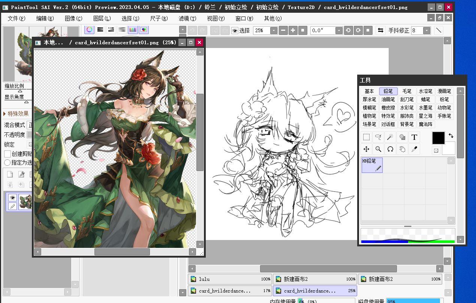Select the hand pan tool
476x303 pixels.
402,149
